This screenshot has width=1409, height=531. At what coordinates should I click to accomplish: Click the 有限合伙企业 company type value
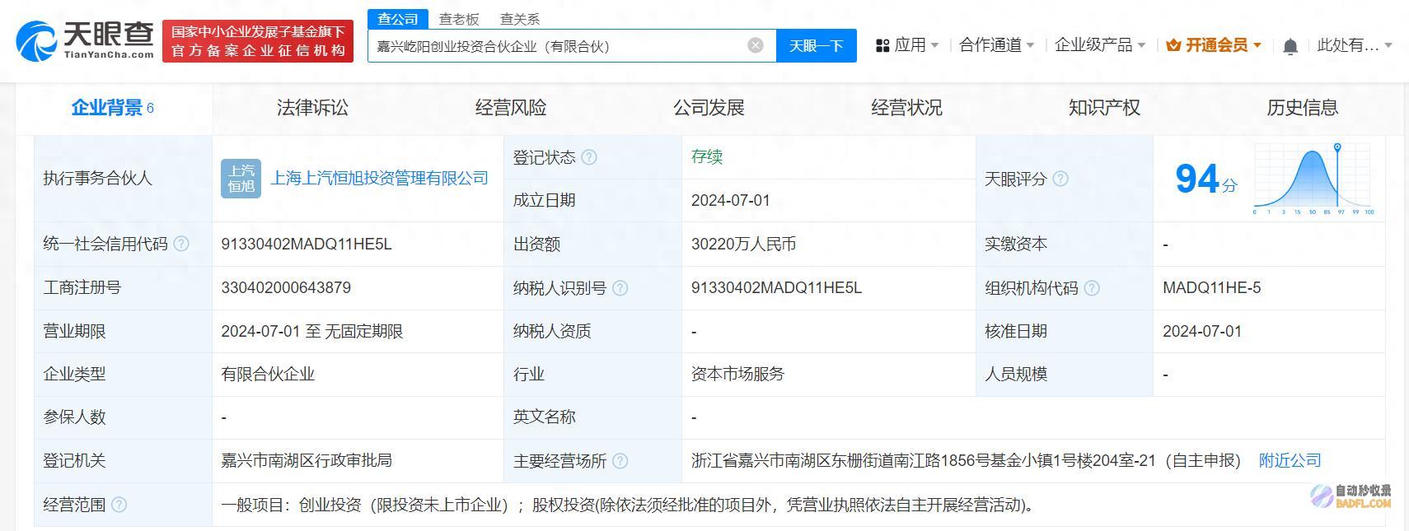(x=268, y=375)
